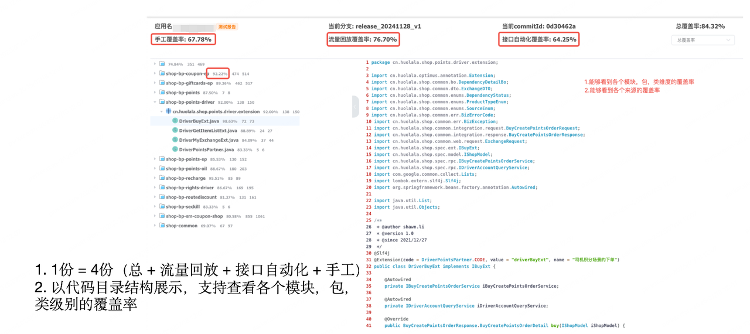Click the class icon beside DriverPointsPartner.java

(x=175, y=149)
